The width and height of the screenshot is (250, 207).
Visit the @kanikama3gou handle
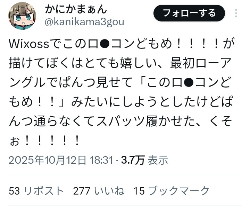[x=84, y=22]
